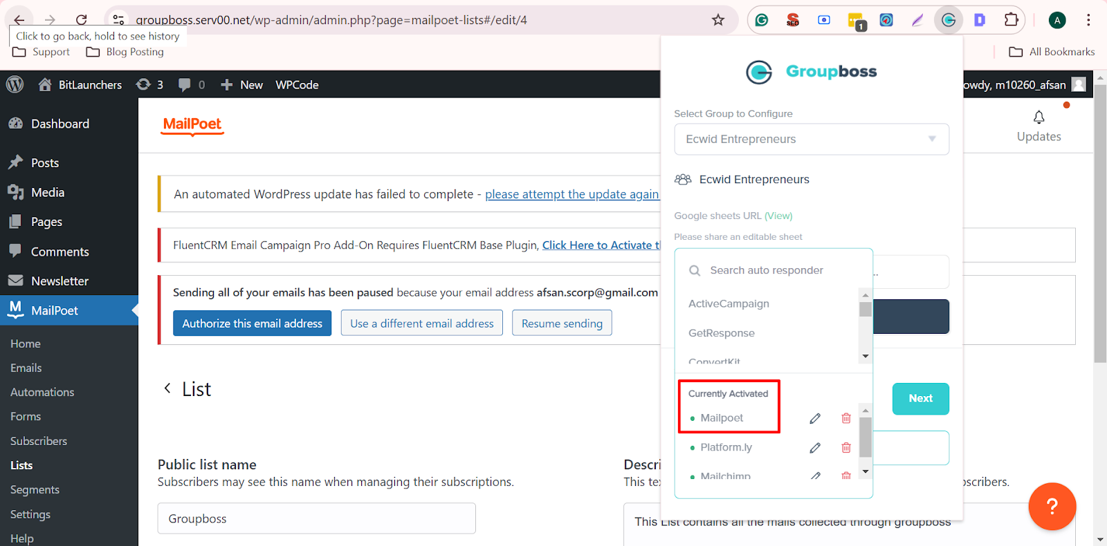Image resolution: width=1107 pixels, height=546 pixels.
Task: Click 'Click Here to Activate' FluentCRM link
Action: 601,245
